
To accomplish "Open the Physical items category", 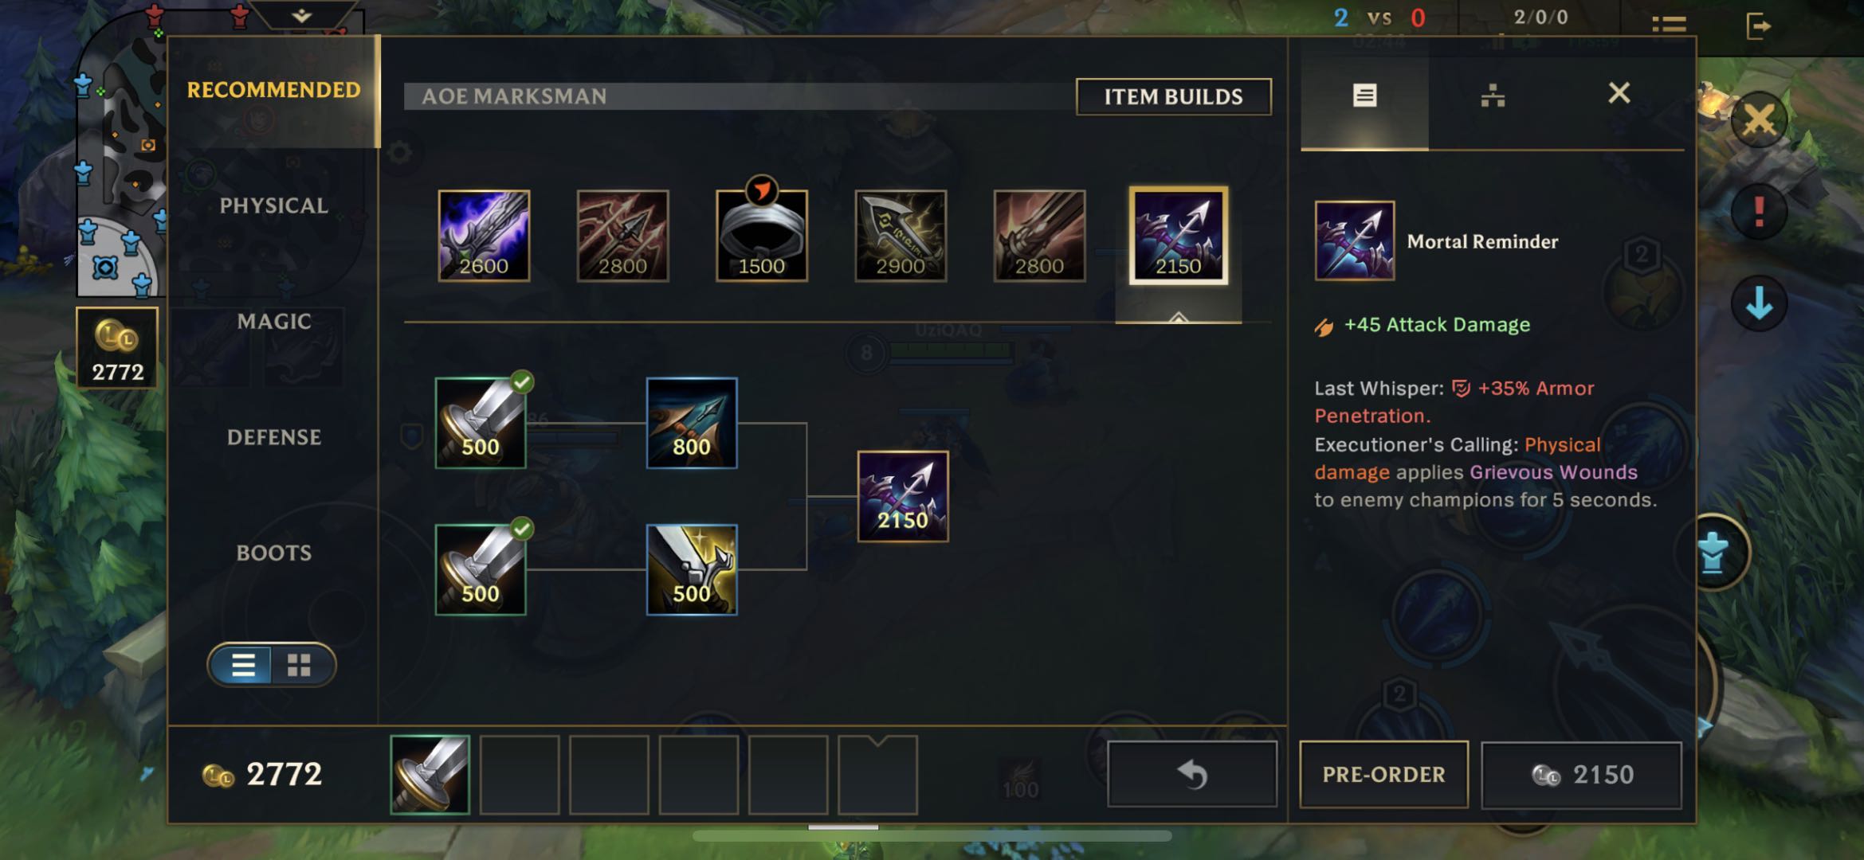I will (x=273, y=205).
